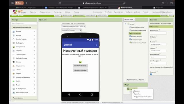Open the Размеры телефона size dropdown

click(x=73, y=26)
